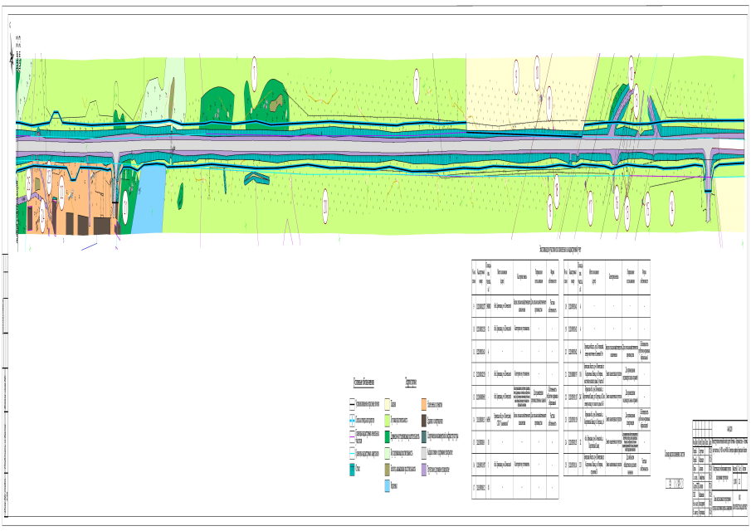Click the left land parcel table header
Screen dimensions: 751x531
(x=513, y=276)
